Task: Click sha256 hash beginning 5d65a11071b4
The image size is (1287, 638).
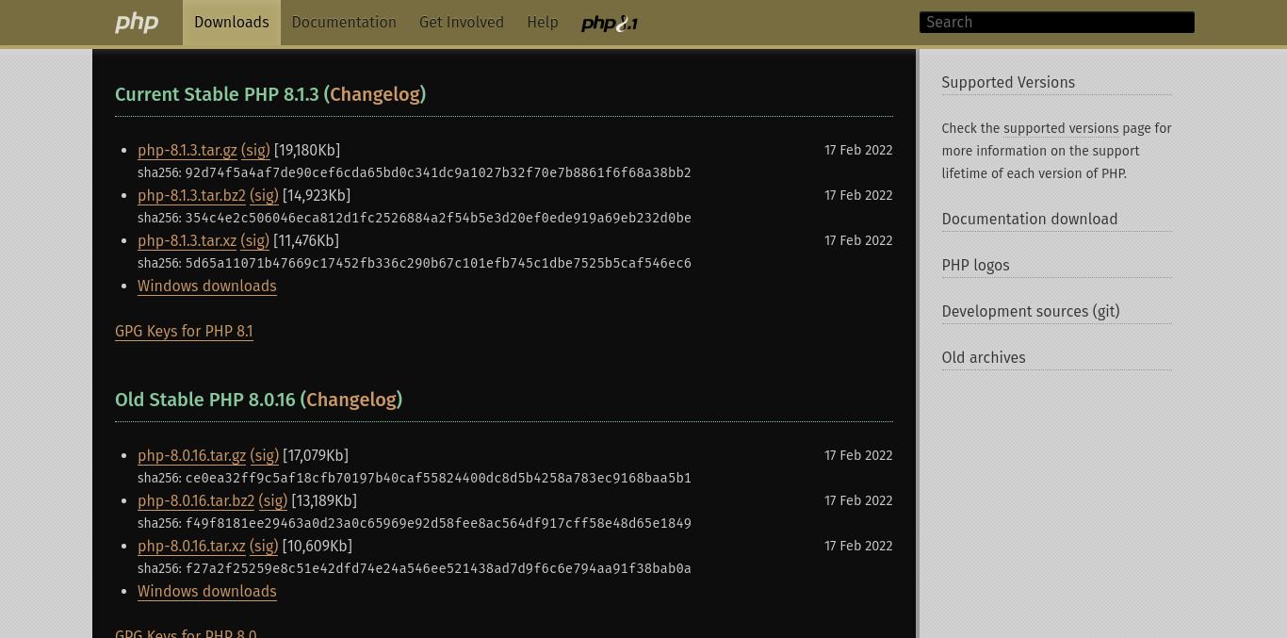Action: tap(438, 264)
